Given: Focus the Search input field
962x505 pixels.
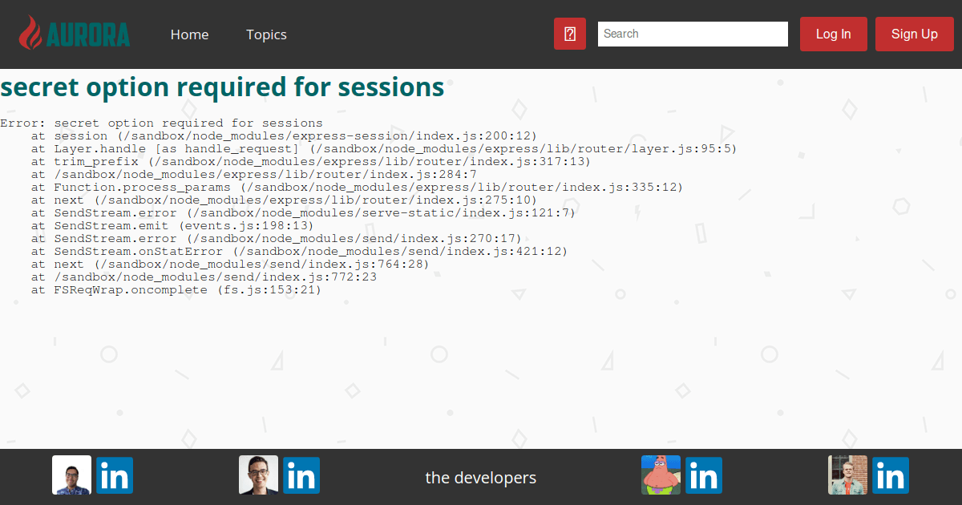Looking at the screenshot, I should (x=693, y=34).
